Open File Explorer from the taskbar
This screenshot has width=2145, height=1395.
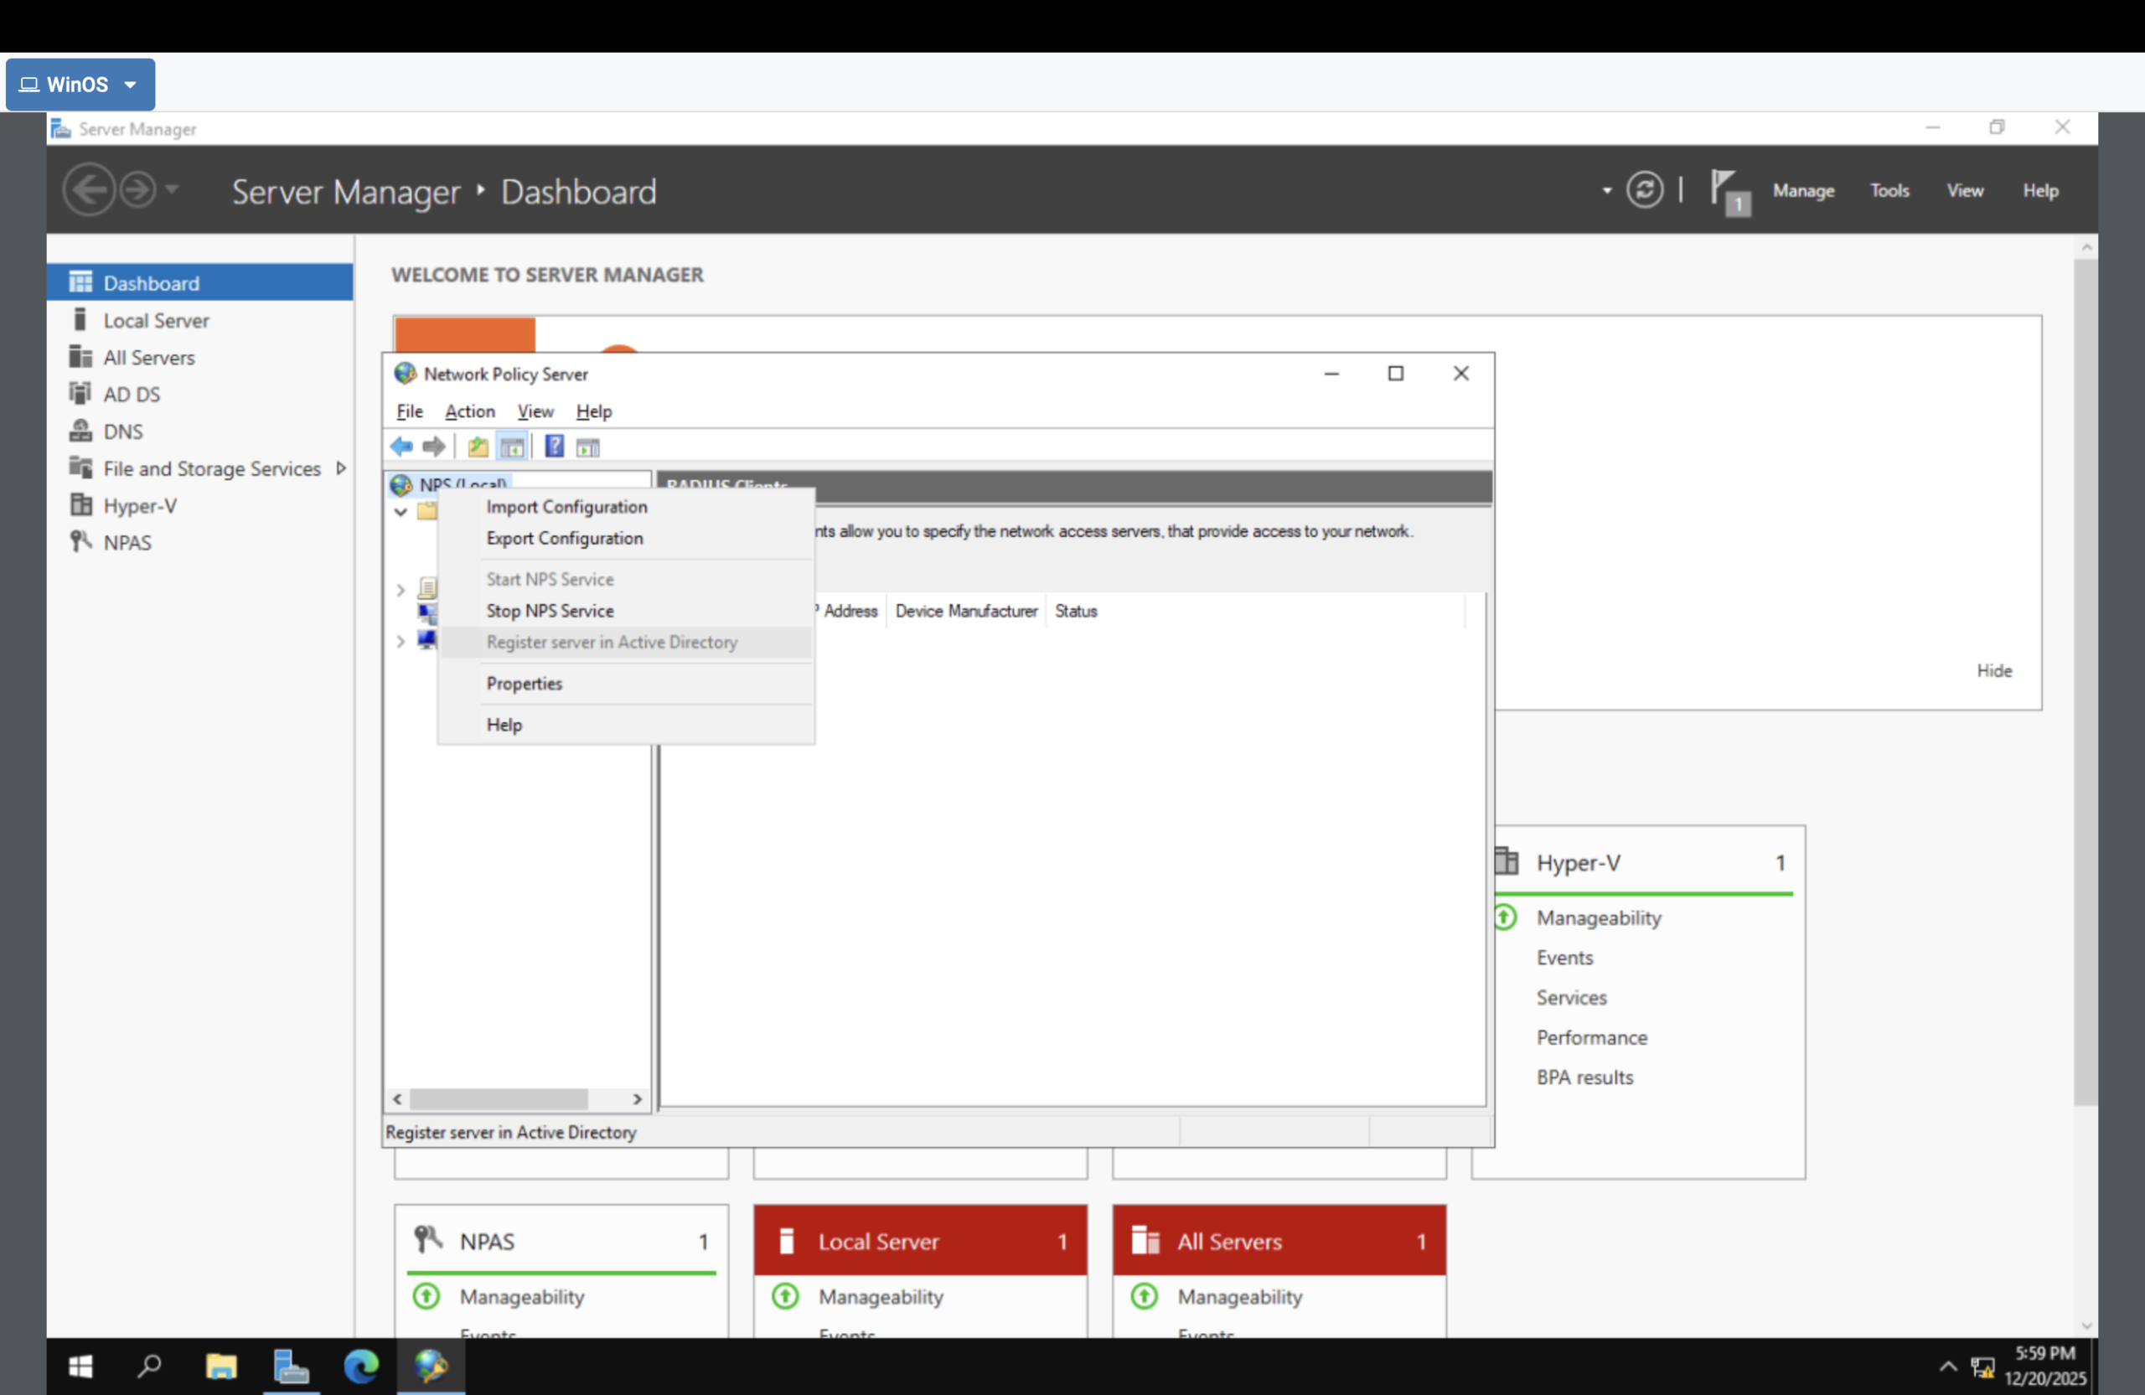coord(221,1367)
